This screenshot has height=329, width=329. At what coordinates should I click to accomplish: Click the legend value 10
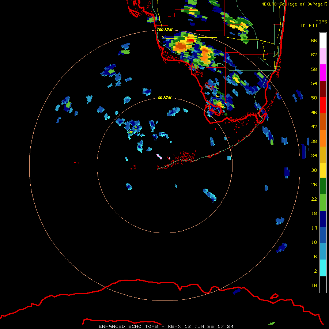click(x=314, y=242)
